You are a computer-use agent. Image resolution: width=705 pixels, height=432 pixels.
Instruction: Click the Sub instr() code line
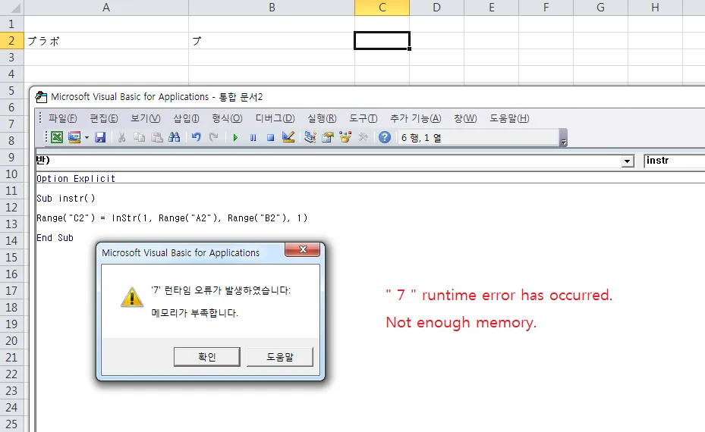point(66,199)
